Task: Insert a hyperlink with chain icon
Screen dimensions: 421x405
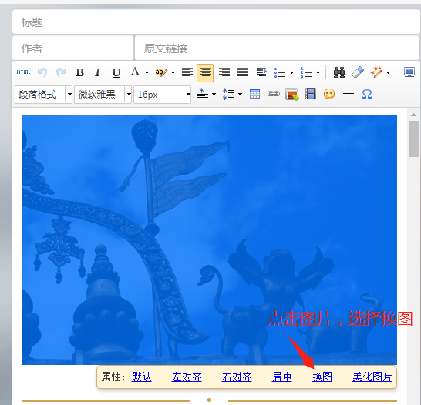Action: point(273,94)
